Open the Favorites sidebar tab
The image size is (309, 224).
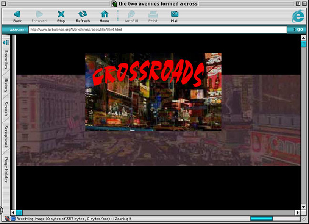click(6, 60)
